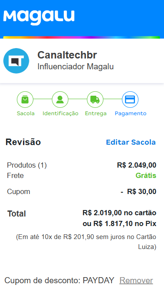Image resolution: width=164 pixels, height=291 pixels.
Task: Click the Identificação step label
Action: point(60,113)
